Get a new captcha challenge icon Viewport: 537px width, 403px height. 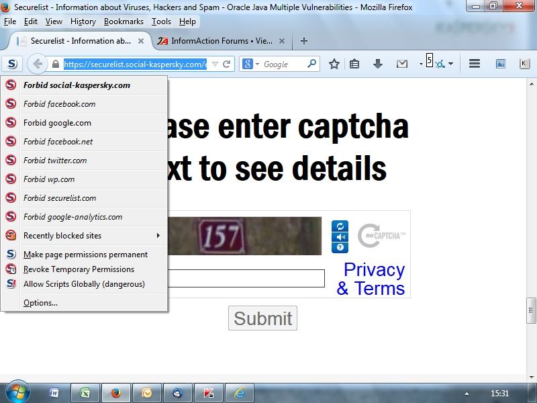tap(340, 226)
